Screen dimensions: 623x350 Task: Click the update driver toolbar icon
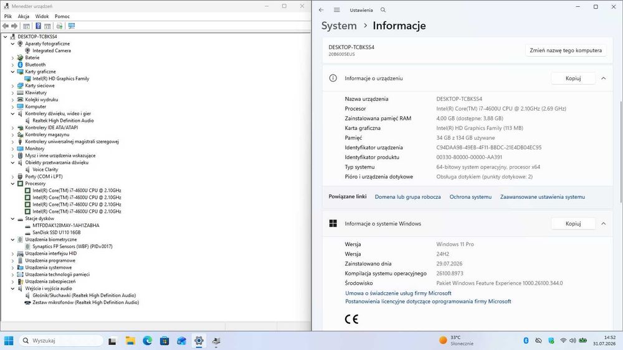59,26
